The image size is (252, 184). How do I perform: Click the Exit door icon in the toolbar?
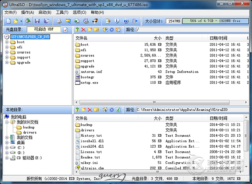[x=135, y=21]
